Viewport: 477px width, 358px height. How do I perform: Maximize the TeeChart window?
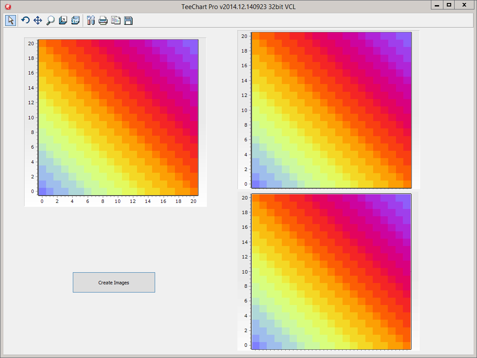point(449,5)
